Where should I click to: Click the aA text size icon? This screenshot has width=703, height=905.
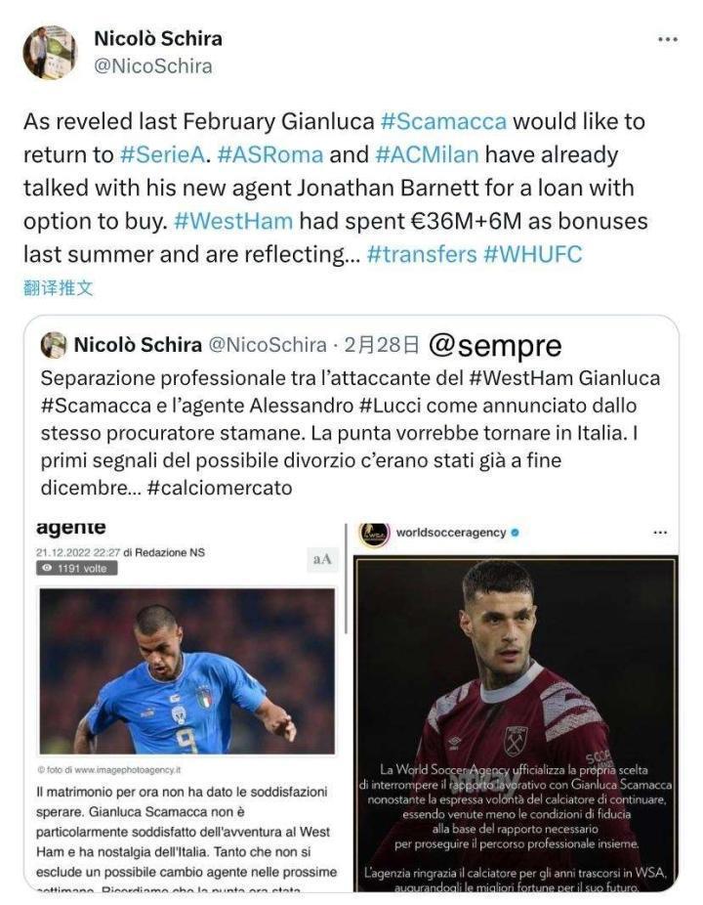click(x=321, y=558)
